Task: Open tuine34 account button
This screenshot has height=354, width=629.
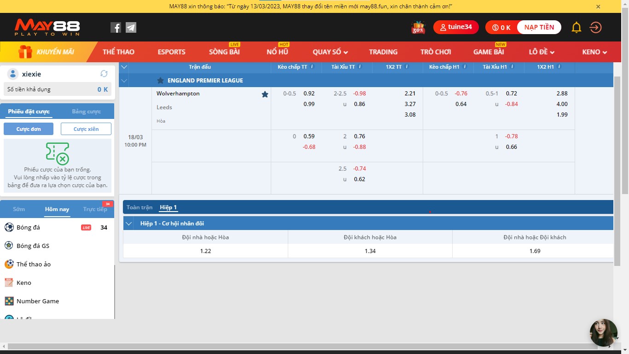Action: [x=456, y=27]
